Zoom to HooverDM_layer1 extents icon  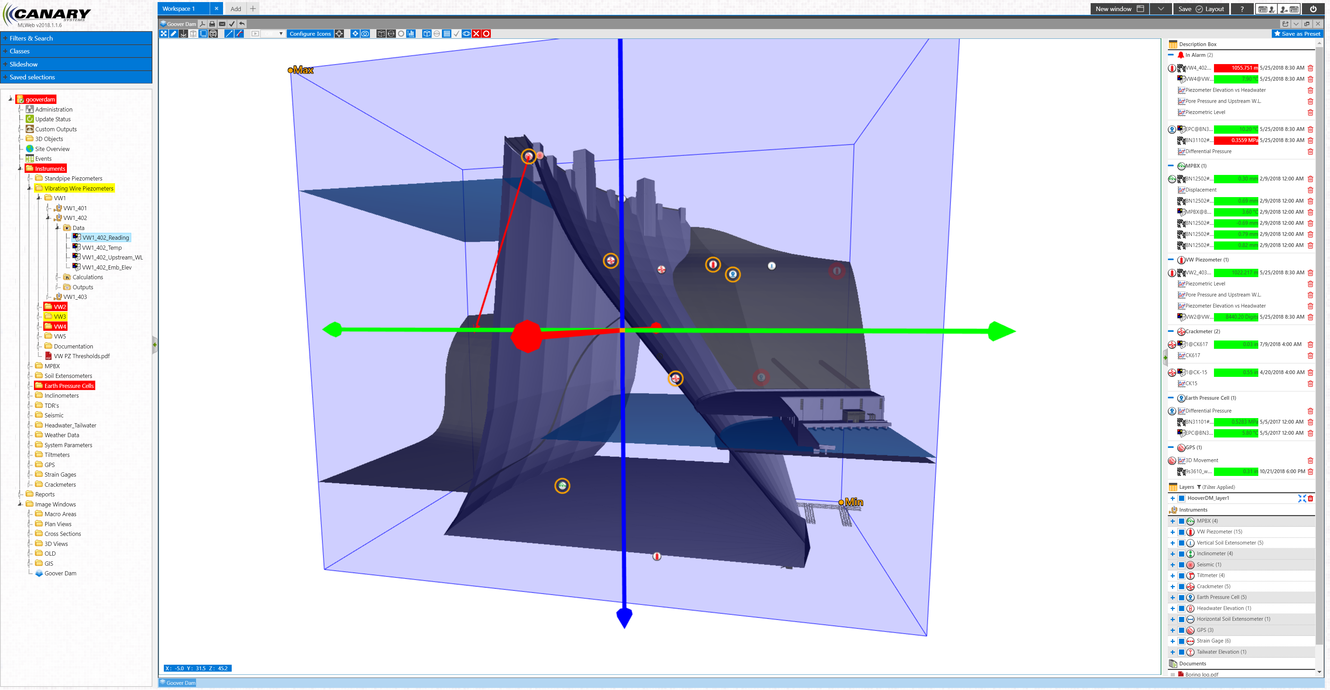[1302, 498]
